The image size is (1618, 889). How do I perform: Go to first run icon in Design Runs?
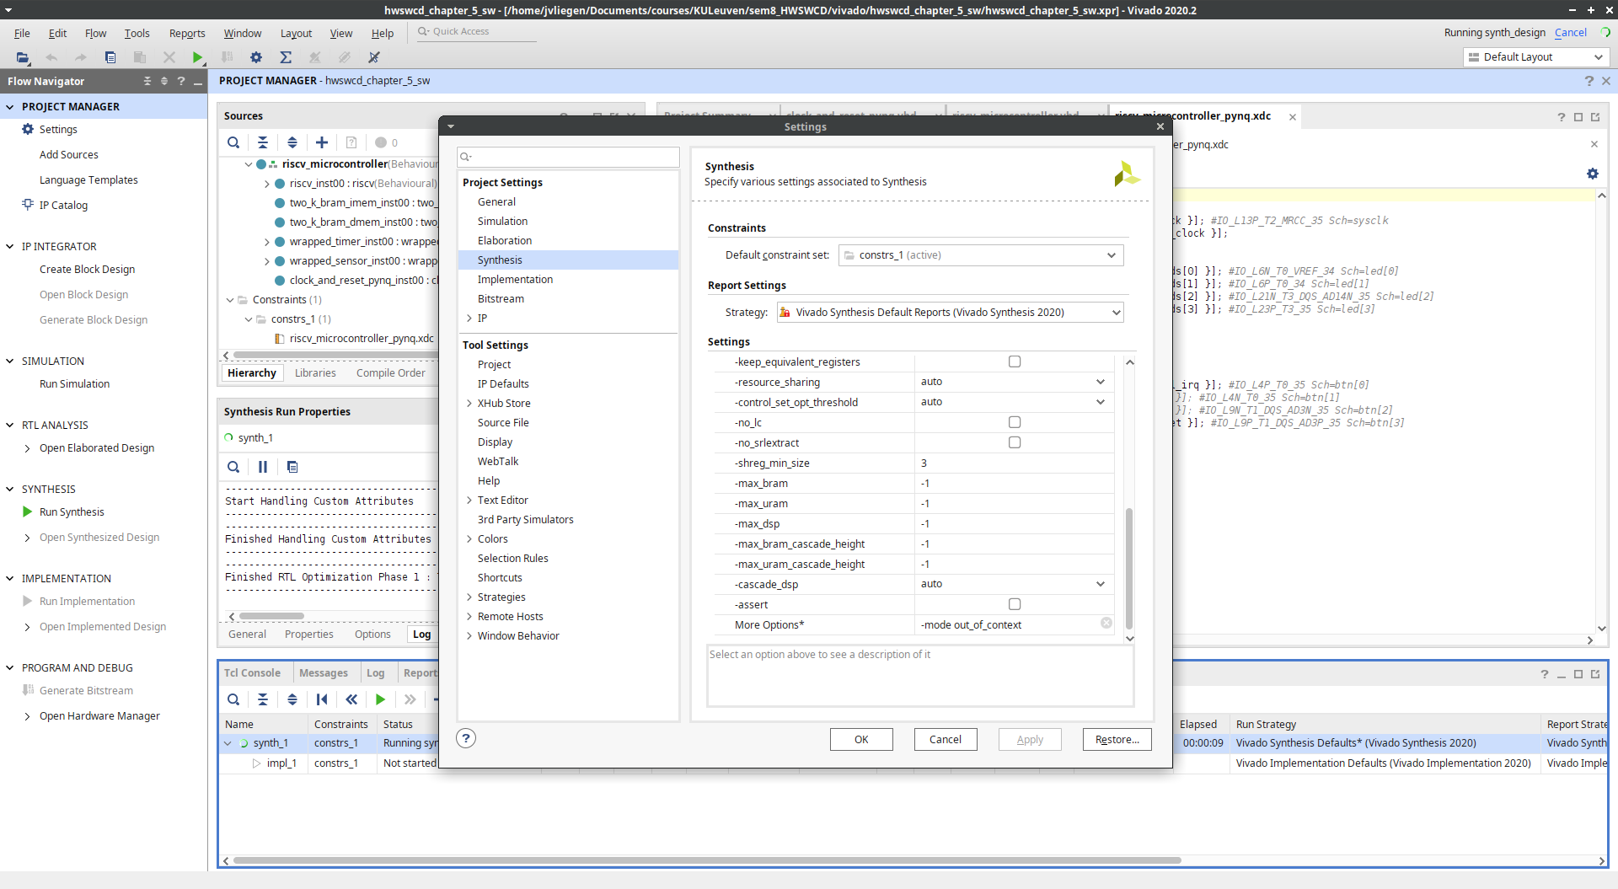[x=322, y=699]
